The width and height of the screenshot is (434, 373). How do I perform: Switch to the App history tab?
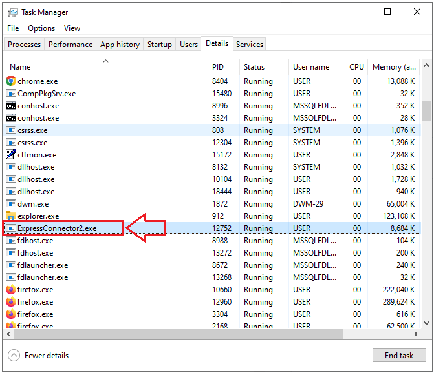[x=120, y=45]
